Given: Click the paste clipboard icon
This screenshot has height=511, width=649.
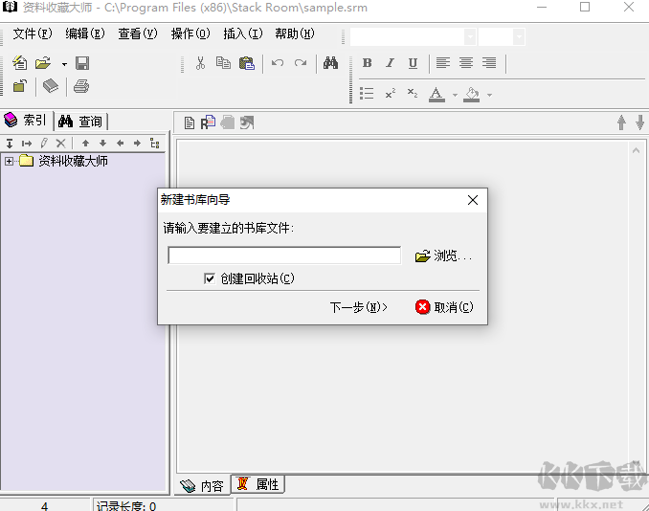Looking at the screenshot, I should tap(247, 63).
